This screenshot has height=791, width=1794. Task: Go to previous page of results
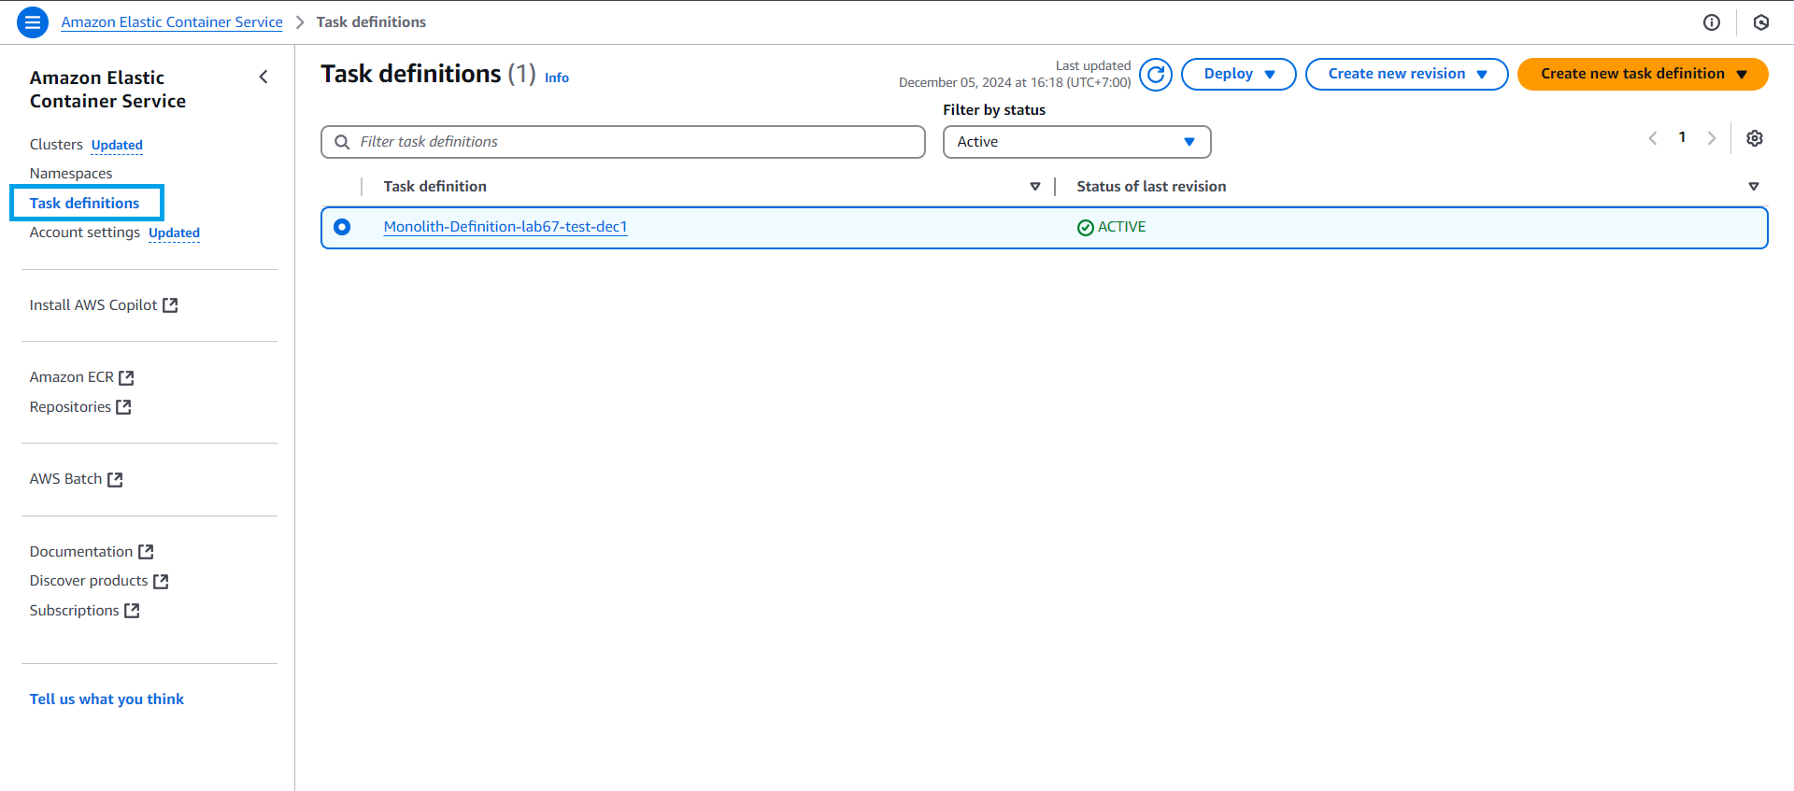pyautogui.click(x=1653, y=138)
